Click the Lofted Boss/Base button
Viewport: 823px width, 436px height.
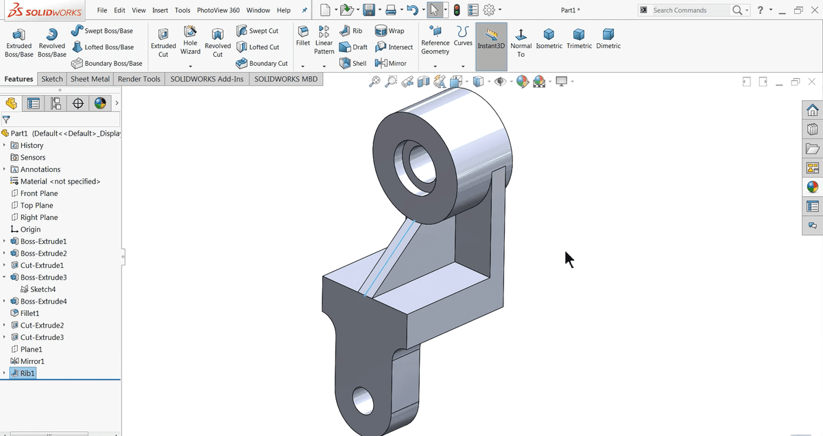pos(103,47)
